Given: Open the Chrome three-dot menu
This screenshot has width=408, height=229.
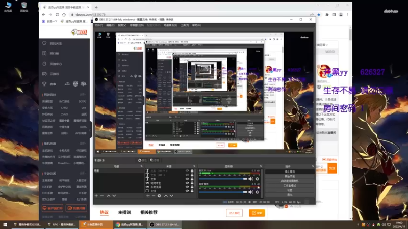Looking at the screenshot, I should pyautogui.click(x=348, y=15).
